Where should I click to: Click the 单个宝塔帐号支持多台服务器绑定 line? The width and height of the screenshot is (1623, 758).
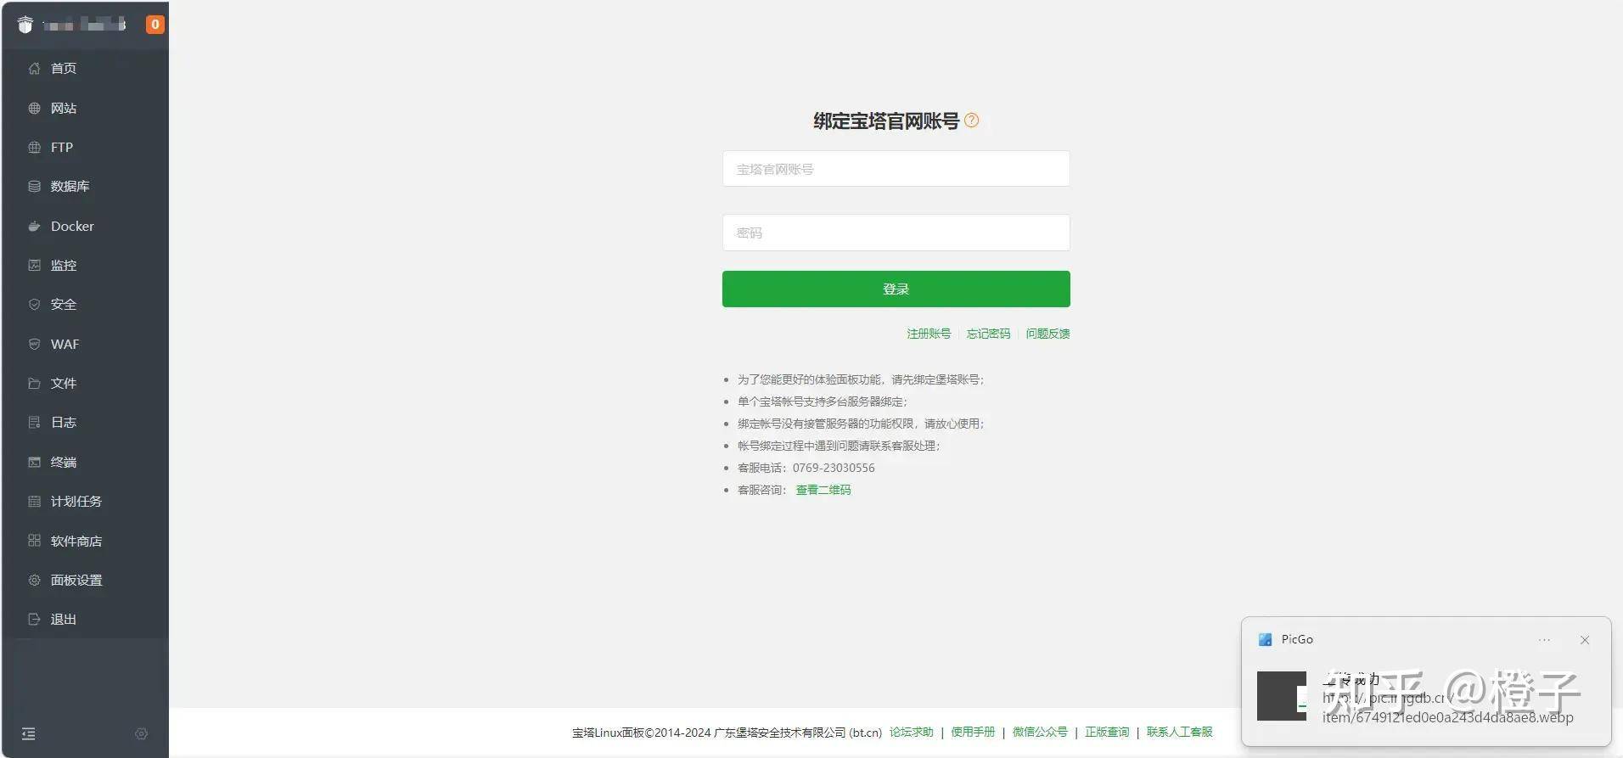coord(822,401)
